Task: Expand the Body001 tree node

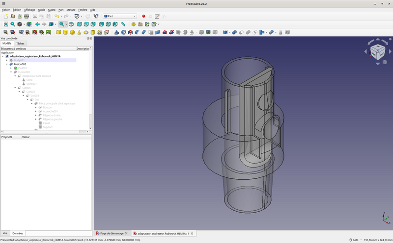Action: click(7, 60)
